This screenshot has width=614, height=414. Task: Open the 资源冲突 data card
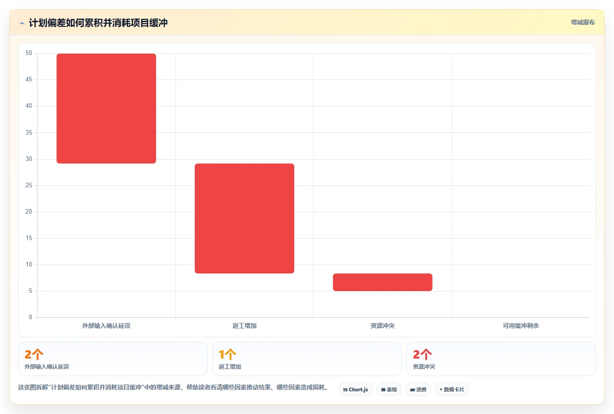click(501, 359)
